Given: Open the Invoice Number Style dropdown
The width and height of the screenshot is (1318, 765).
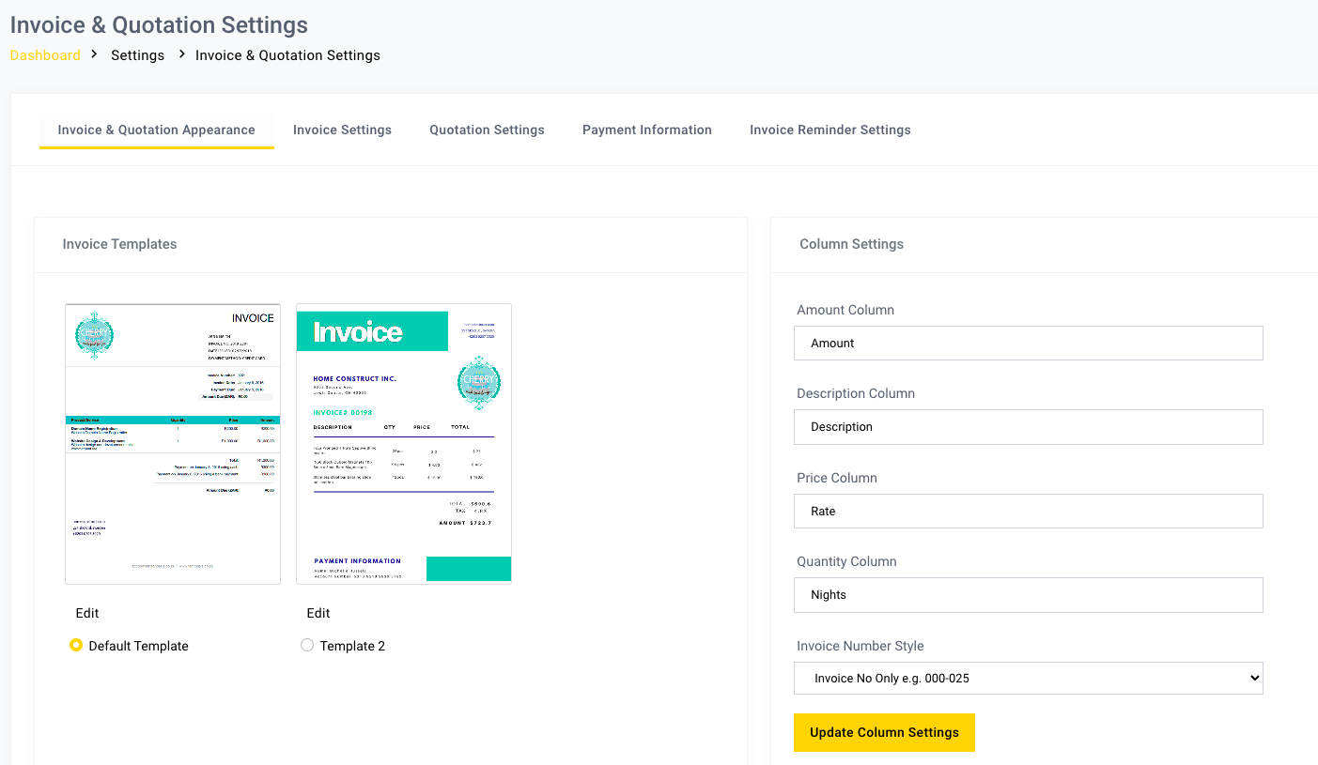Looking at the screenshot, I should point(1028,677).
